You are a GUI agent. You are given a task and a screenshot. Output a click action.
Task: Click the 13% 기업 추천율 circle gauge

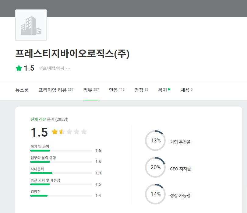(155, 140)
